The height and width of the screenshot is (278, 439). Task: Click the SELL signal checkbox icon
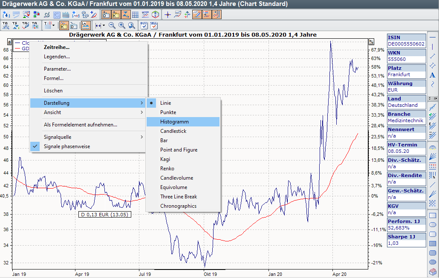click(154, 25)
